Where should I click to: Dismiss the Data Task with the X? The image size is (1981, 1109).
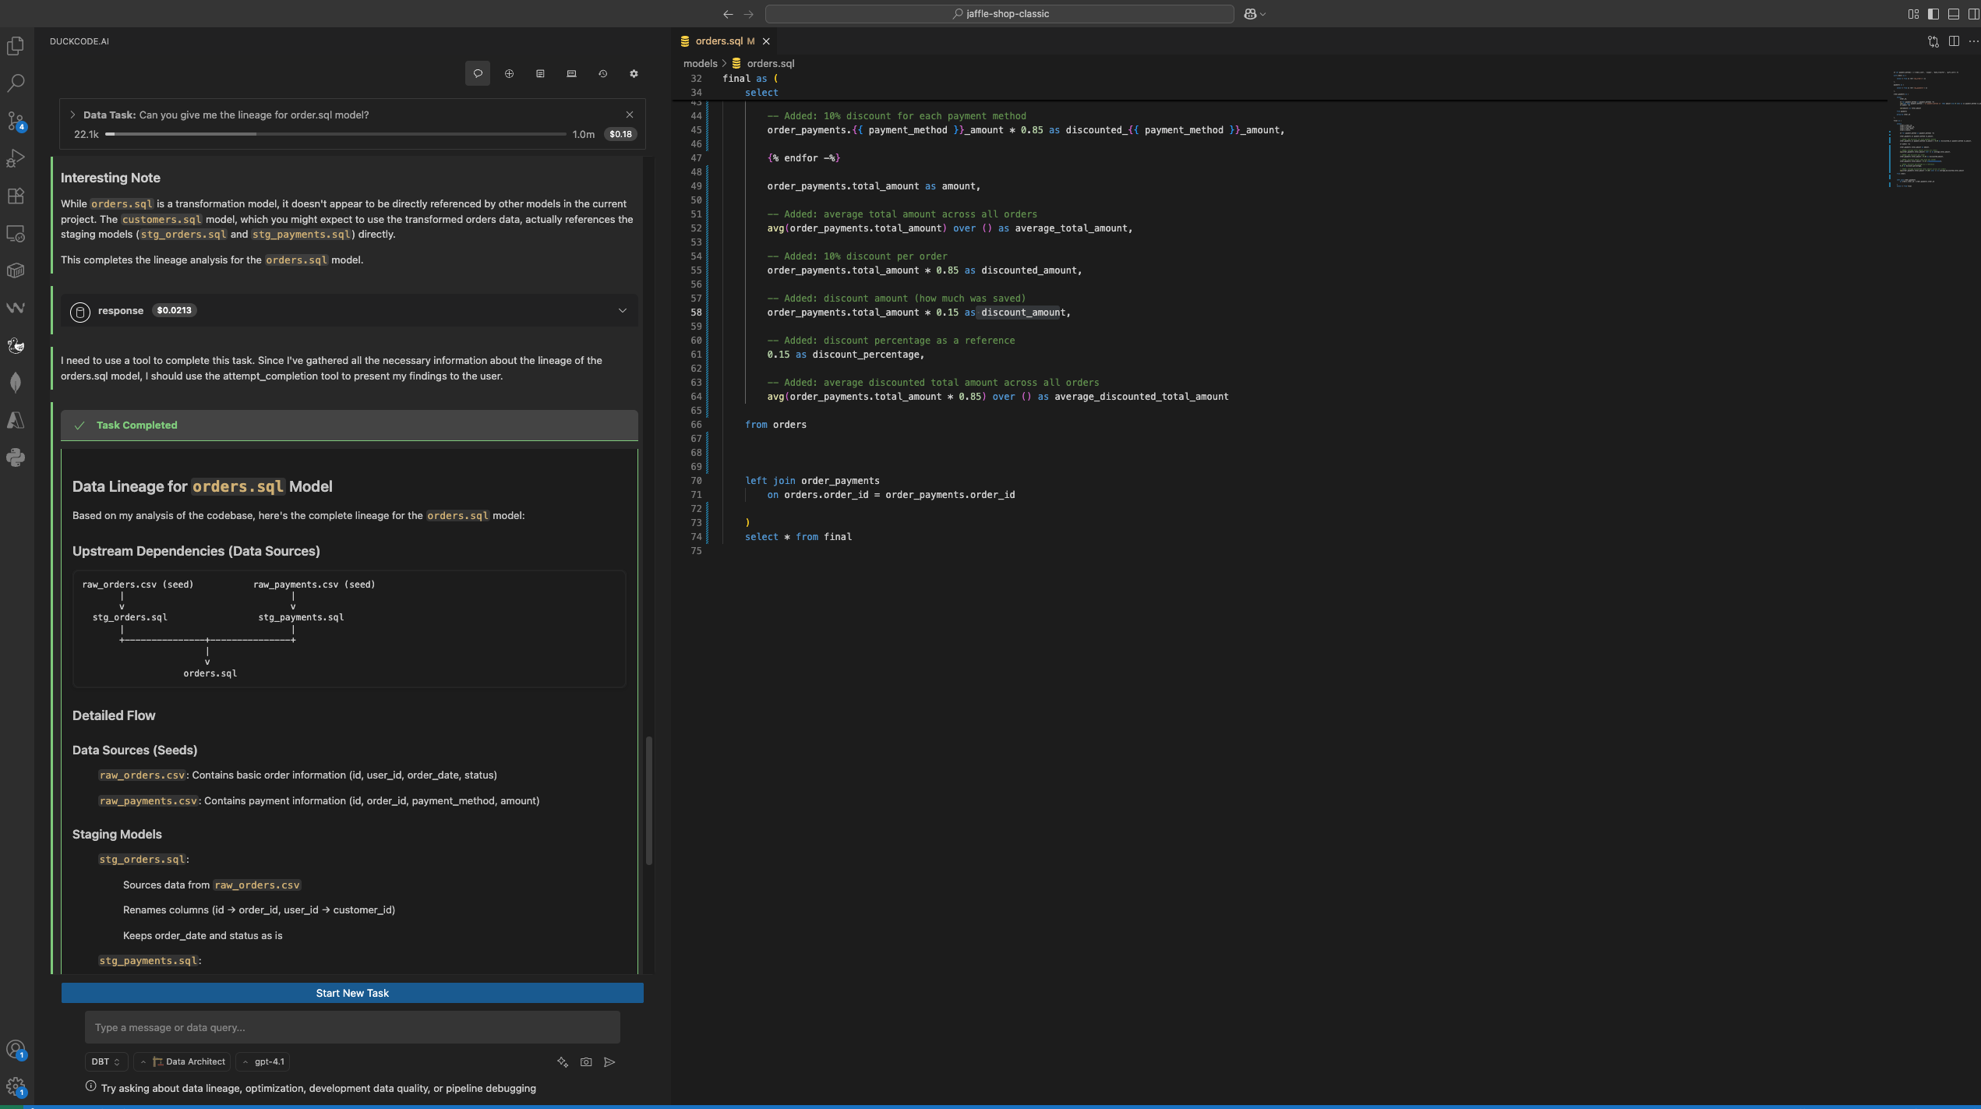click(x=630, y=115)
